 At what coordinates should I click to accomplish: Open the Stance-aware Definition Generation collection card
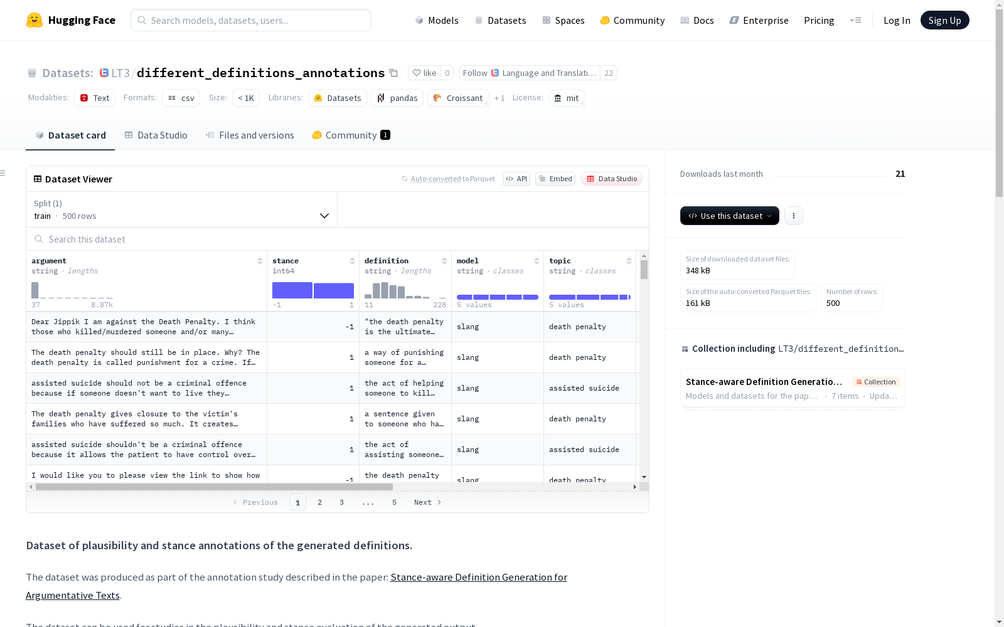click(x=793, y=388)
